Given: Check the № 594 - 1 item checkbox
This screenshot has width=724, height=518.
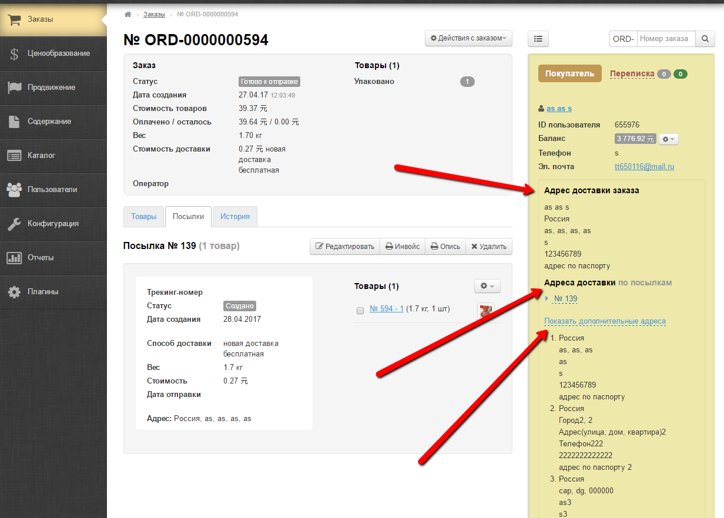Looking at the screenshot, I should pos(360,310).
